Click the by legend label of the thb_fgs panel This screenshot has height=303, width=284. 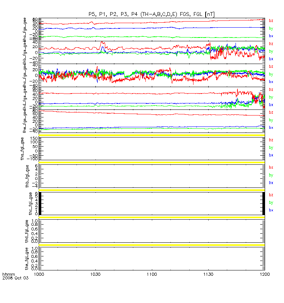tap(271, 52)
